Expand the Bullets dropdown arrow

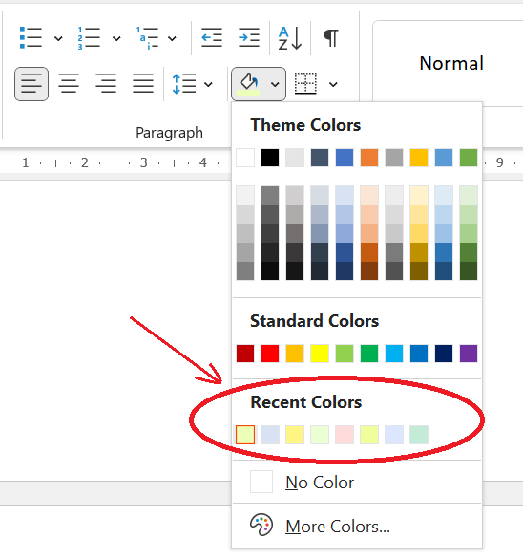point(58,38)
